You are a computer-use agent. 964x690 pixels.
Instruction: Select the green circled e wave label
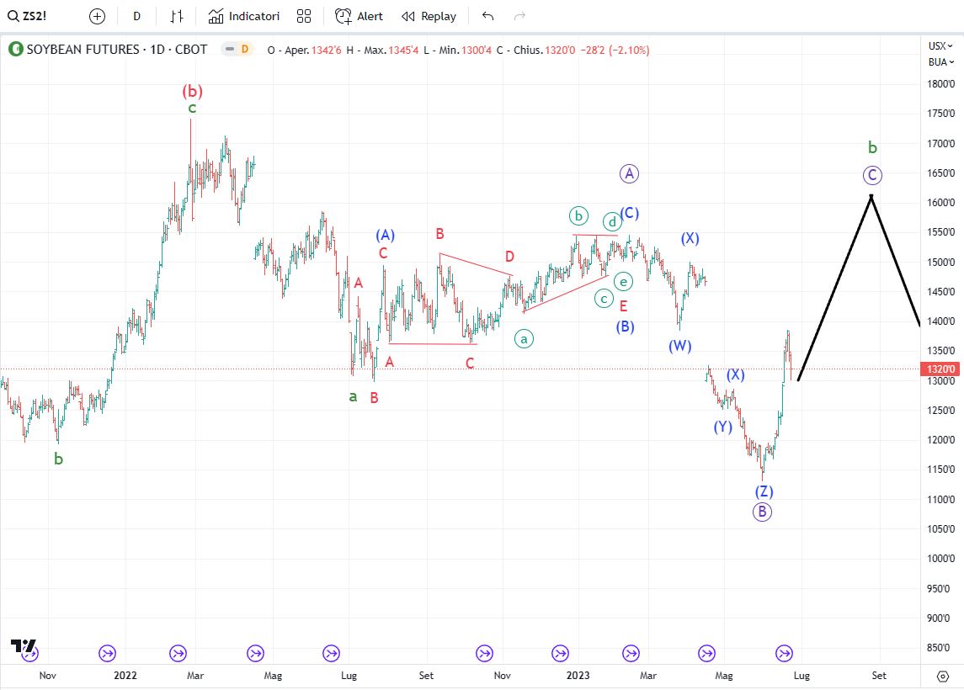tap(623, 282)
